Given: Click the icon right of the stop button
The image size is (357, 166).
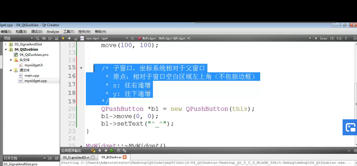Looking at the screenshot, I should [x=124, y=151].
